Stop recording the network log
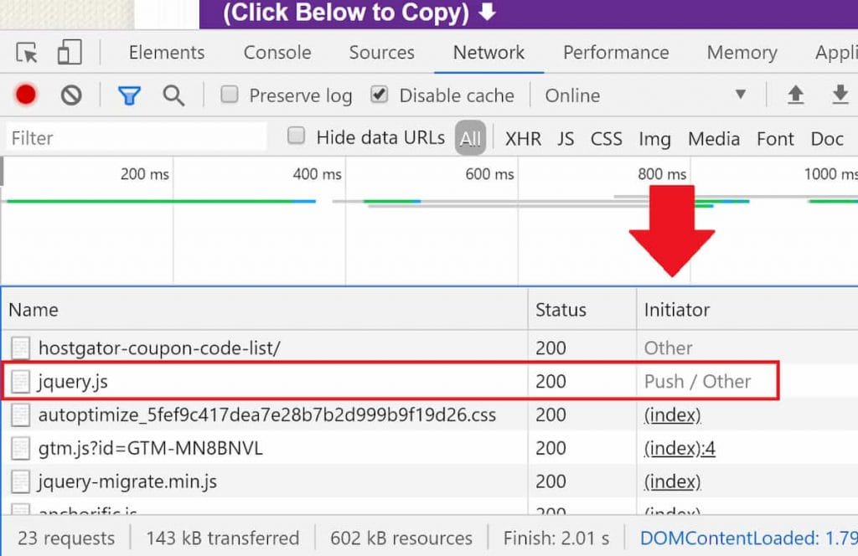 point(24,95)
